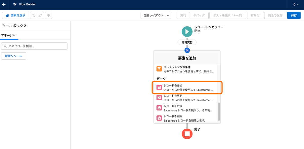Click the 実行 button
Image resolution: width=304 pixels, height=149 pixels.
coord(183,16)
